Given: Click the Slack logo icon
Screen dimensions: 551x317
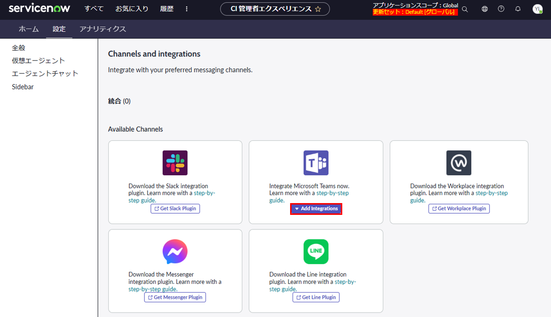Looking at the screenshot, I should [x=175, y=163].
